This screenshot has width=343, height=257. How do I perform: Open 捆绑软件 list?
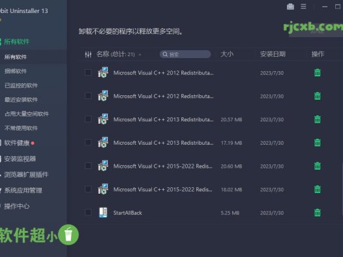[16, 71]
